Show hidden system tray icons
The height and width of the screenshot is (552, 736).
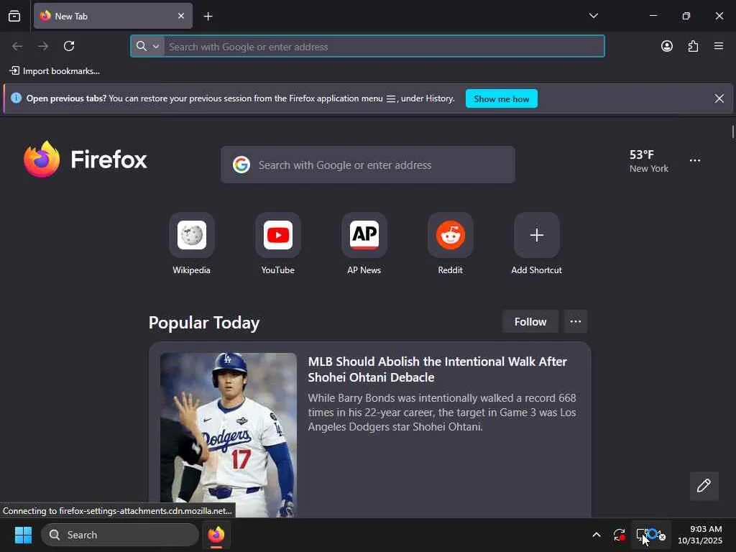point(596,535)
